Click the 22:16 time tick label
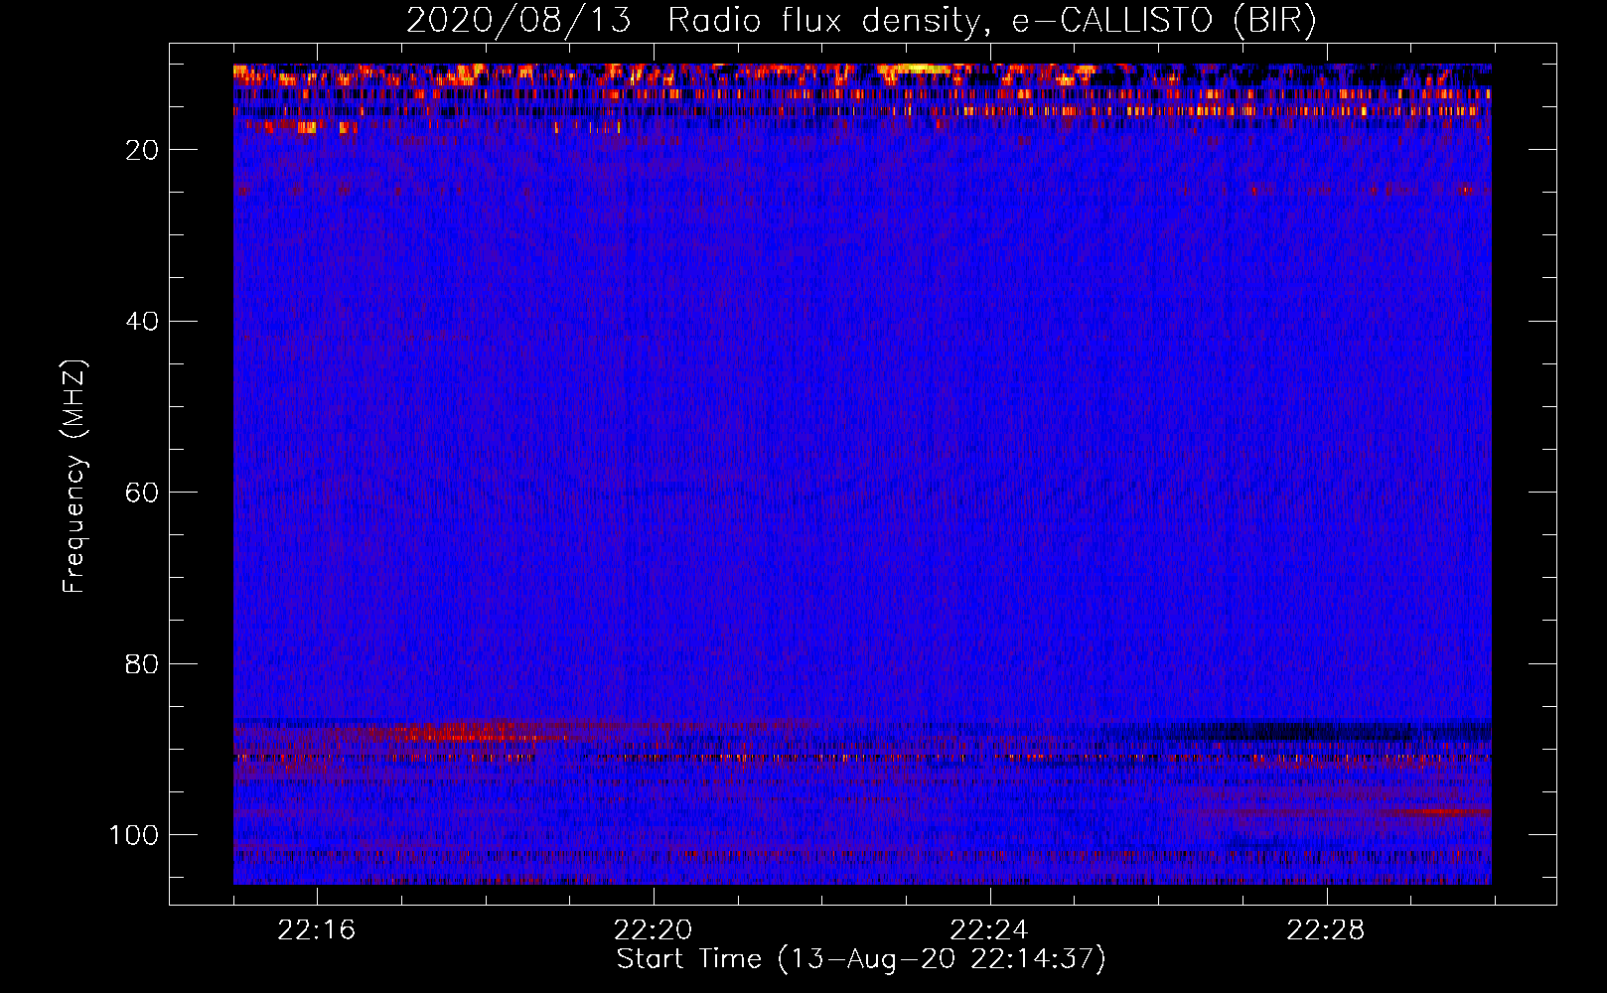Image resolution: width=1607 pixels, height=993 pixels. 317,930
